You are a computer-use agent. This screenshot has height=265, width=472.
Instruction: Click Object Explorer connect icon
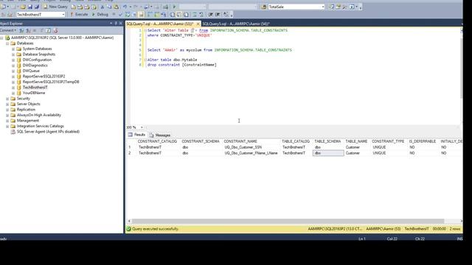coord(21,30)
